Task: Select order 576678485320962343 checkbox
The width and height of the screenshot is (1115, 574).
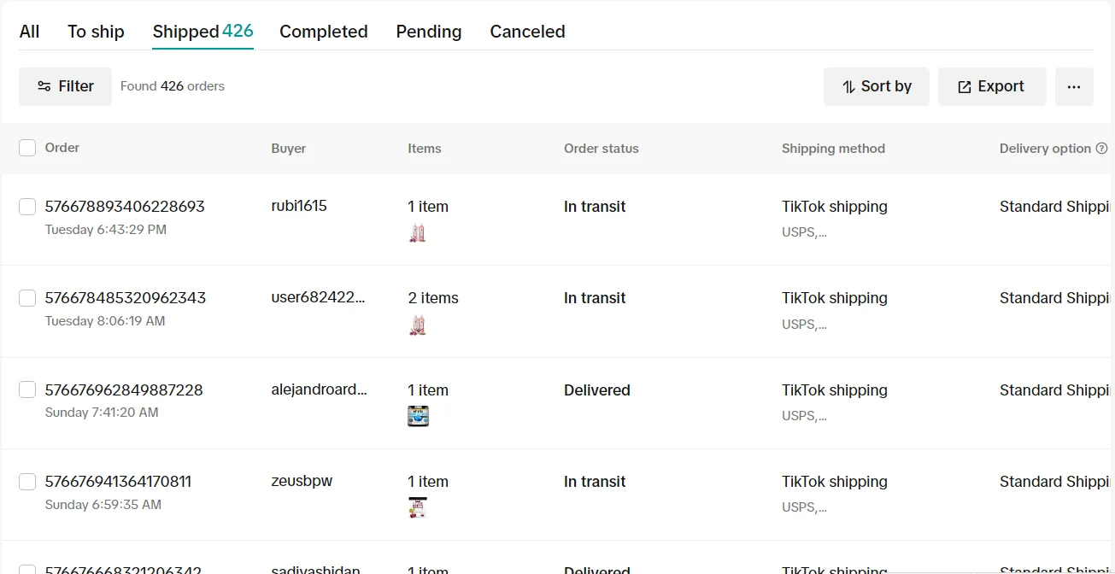Action: click(27, 298)
